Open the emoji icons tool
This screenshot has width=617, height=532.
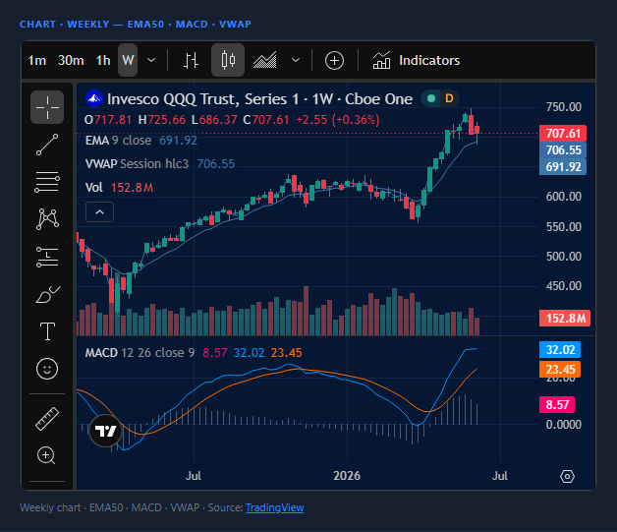[x=47, y=369]
